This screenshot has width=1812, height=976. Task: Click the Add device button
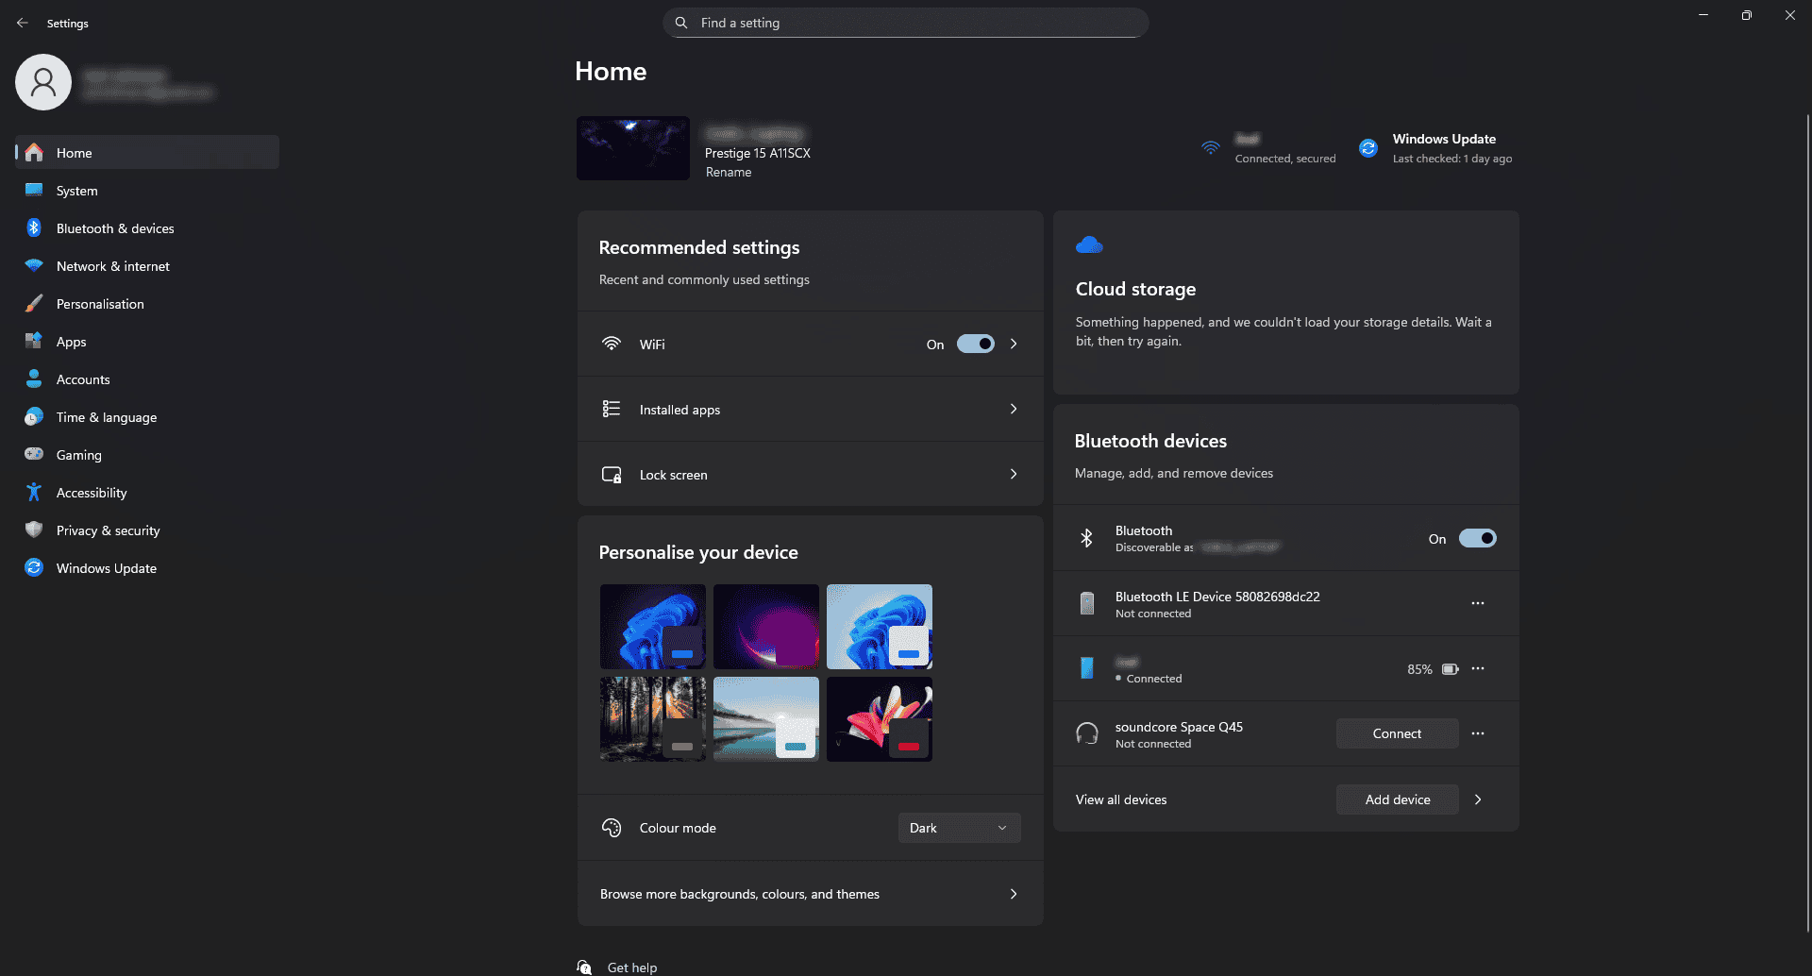pyautogui.click(x=1397, y=799)
